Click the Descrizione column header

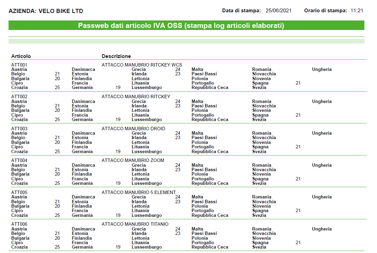click(x=116, y=56)
